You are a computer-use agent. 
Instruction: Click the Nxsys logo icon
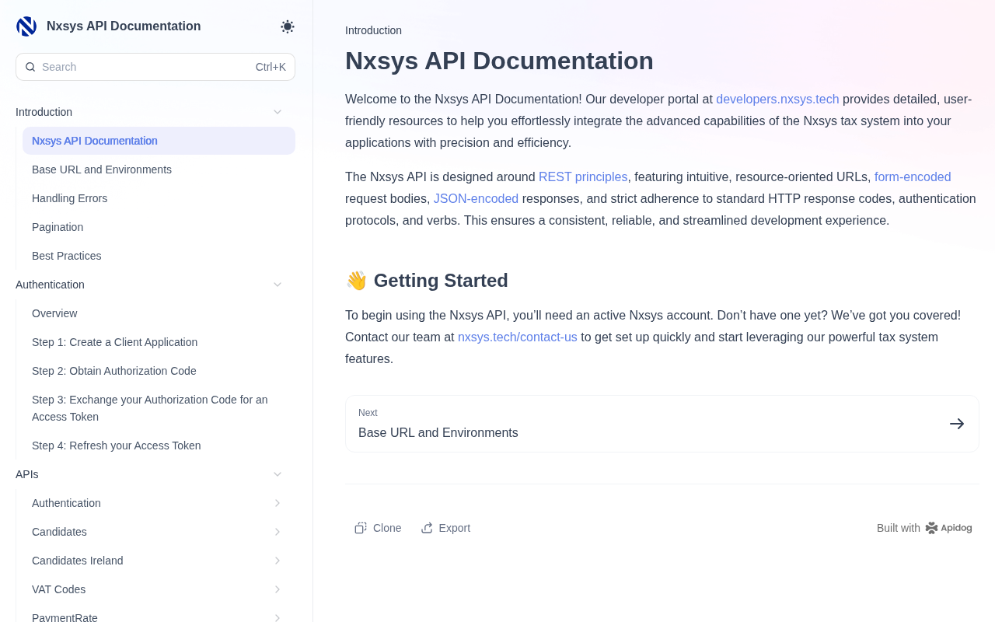pyautogui.click(x=26, y=26)
